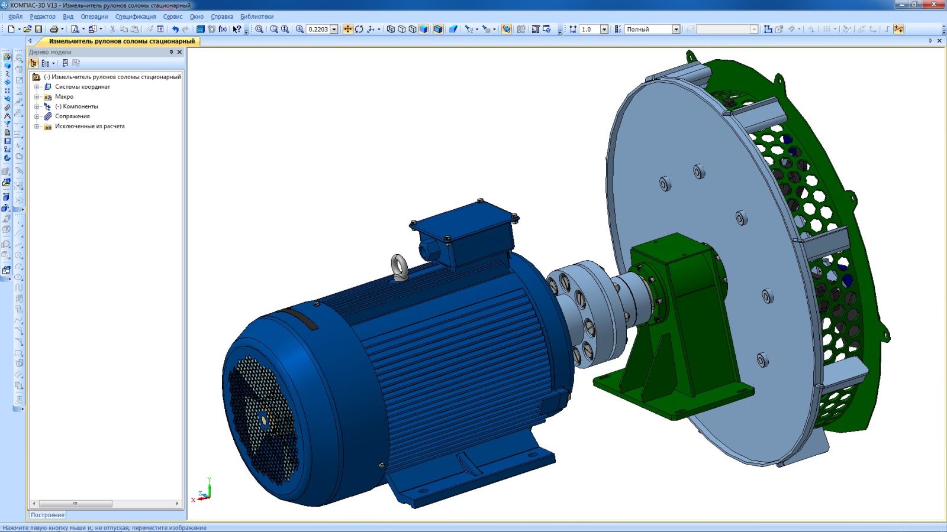
Task: Pin the Дерево модели panel
Action: click(172, 52)
